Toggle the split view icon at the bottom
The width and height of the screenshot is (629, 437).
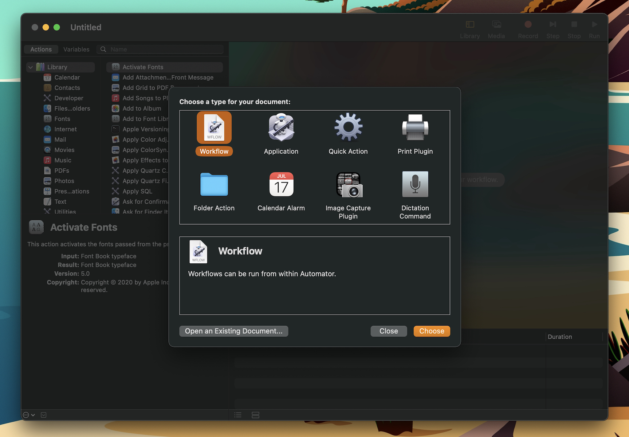click(x=255, y=415)
